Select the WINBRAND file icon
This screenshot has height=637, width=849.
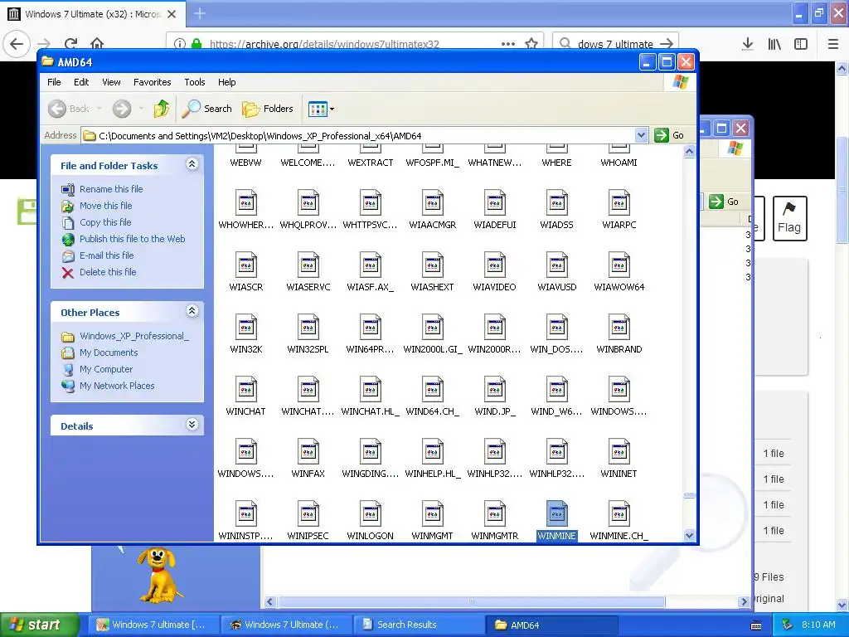pos(619,327)
